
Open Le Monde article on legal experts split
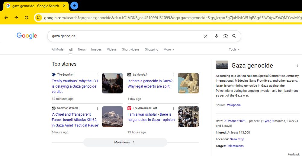(x=150, y=84)
